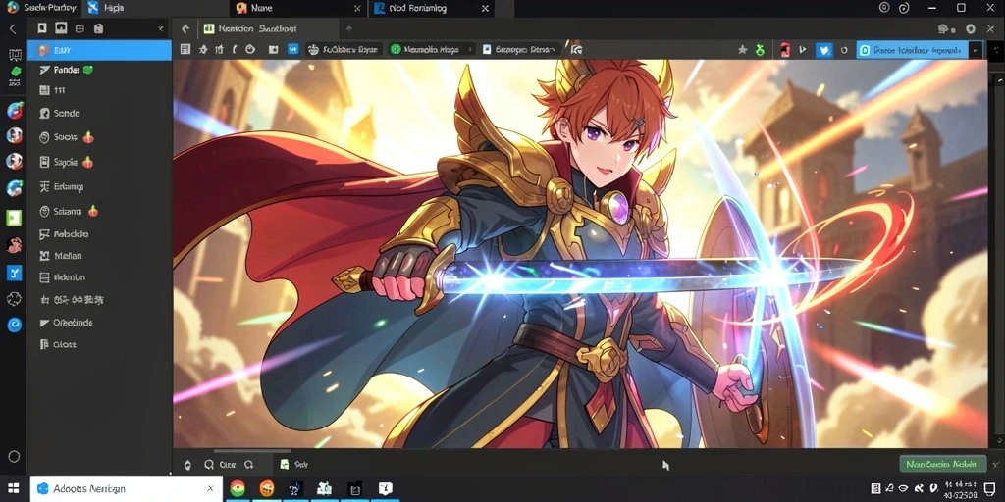Expand the green-icon Nexmolia dropdown
This screenshot has width=1005, height=502.
(471, 49)
